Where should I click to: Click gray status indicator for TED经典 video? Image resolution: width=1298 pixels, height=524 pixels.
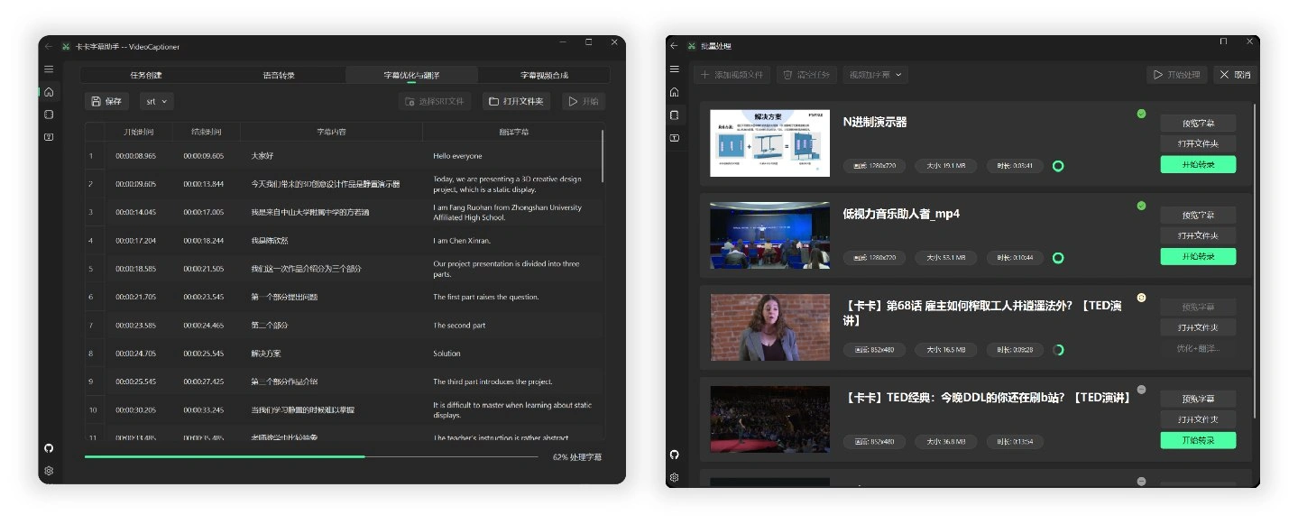point(1141,390)
